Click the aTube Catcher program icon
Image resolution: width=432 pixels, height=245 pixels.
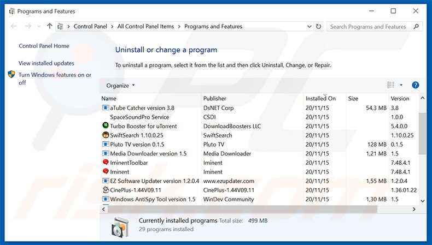(106, 108)
